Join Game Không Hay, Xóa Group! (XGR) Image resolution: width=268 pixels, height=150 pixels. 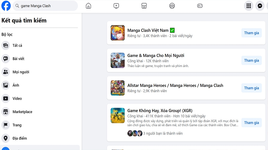tap(252, 122)
